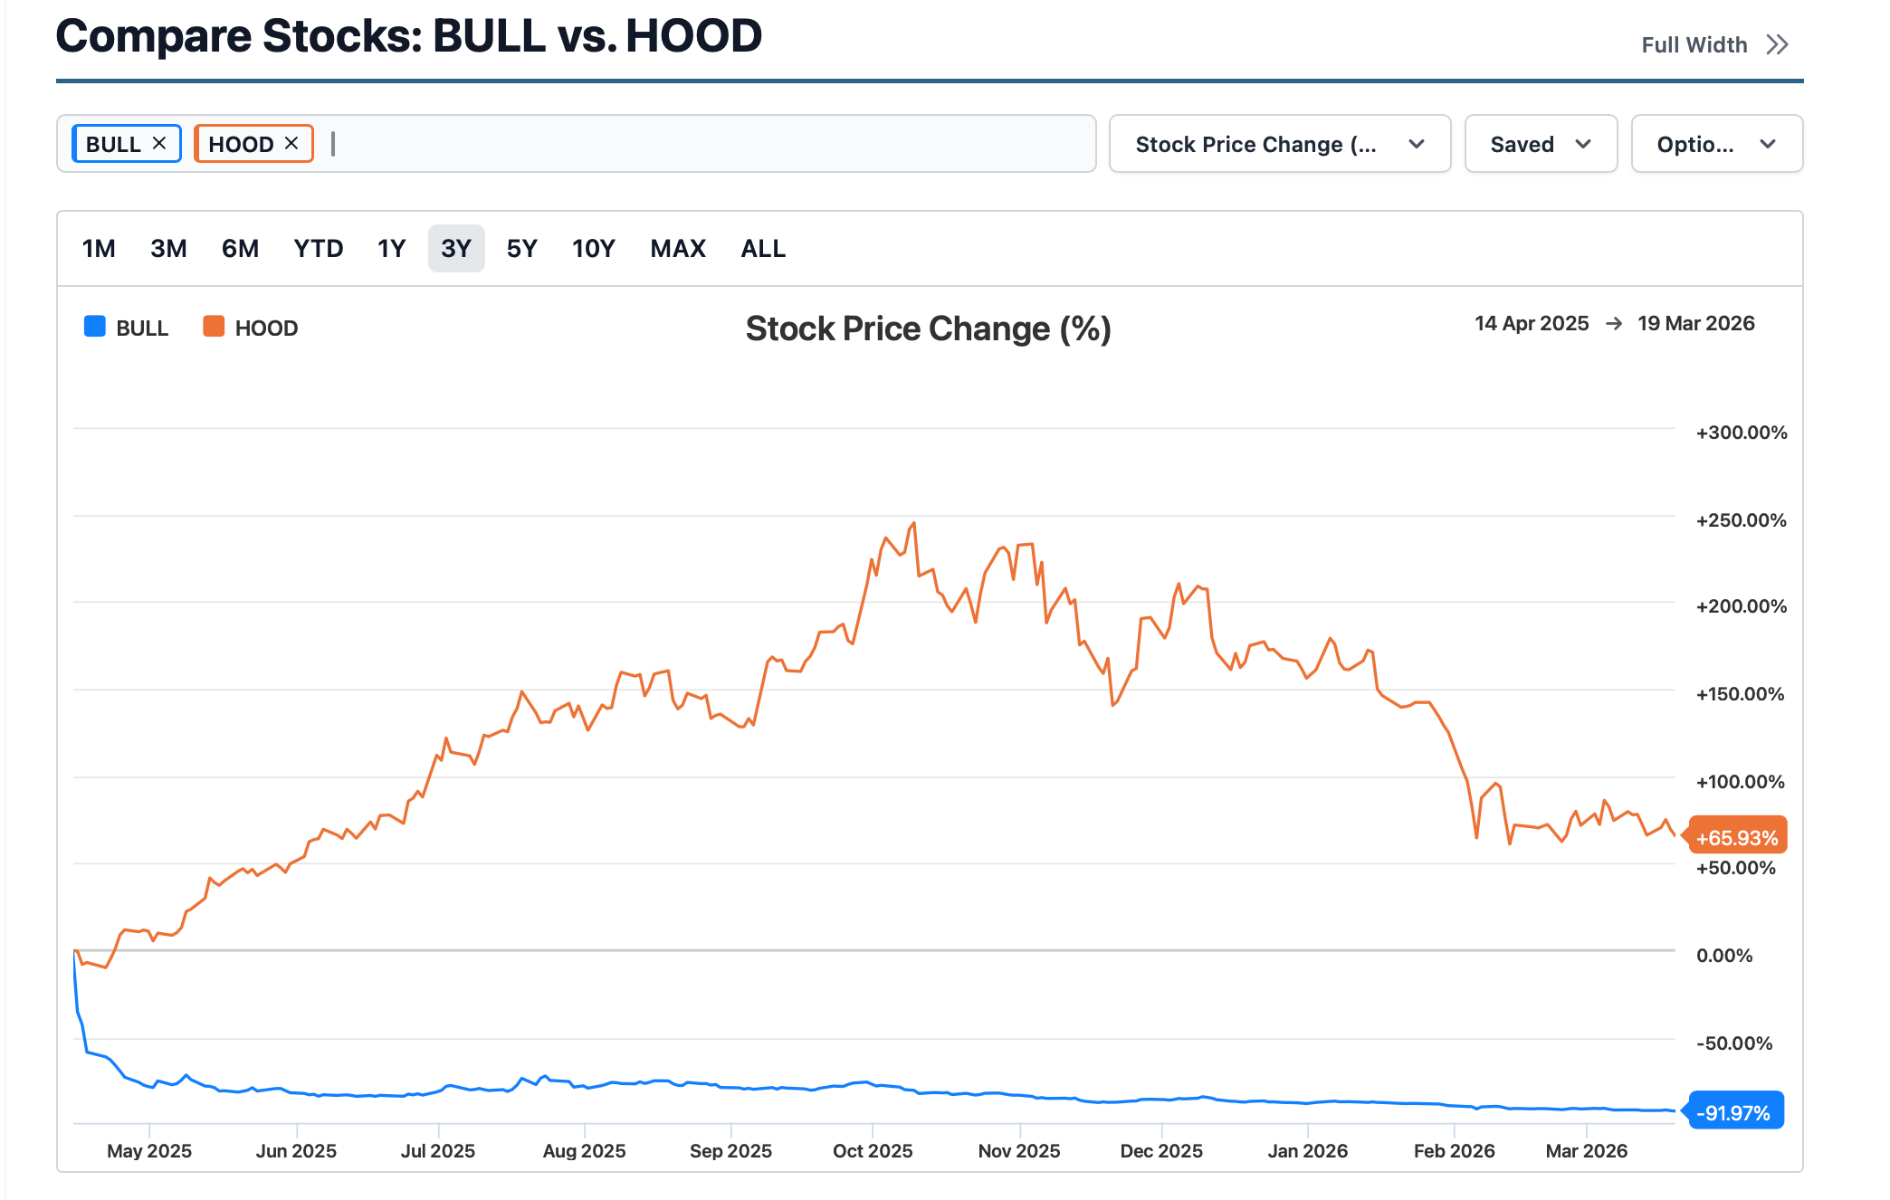Expand the Saved dropdown
The height and width of the screenshot is (1200, 1890).
click(1540, 144)
